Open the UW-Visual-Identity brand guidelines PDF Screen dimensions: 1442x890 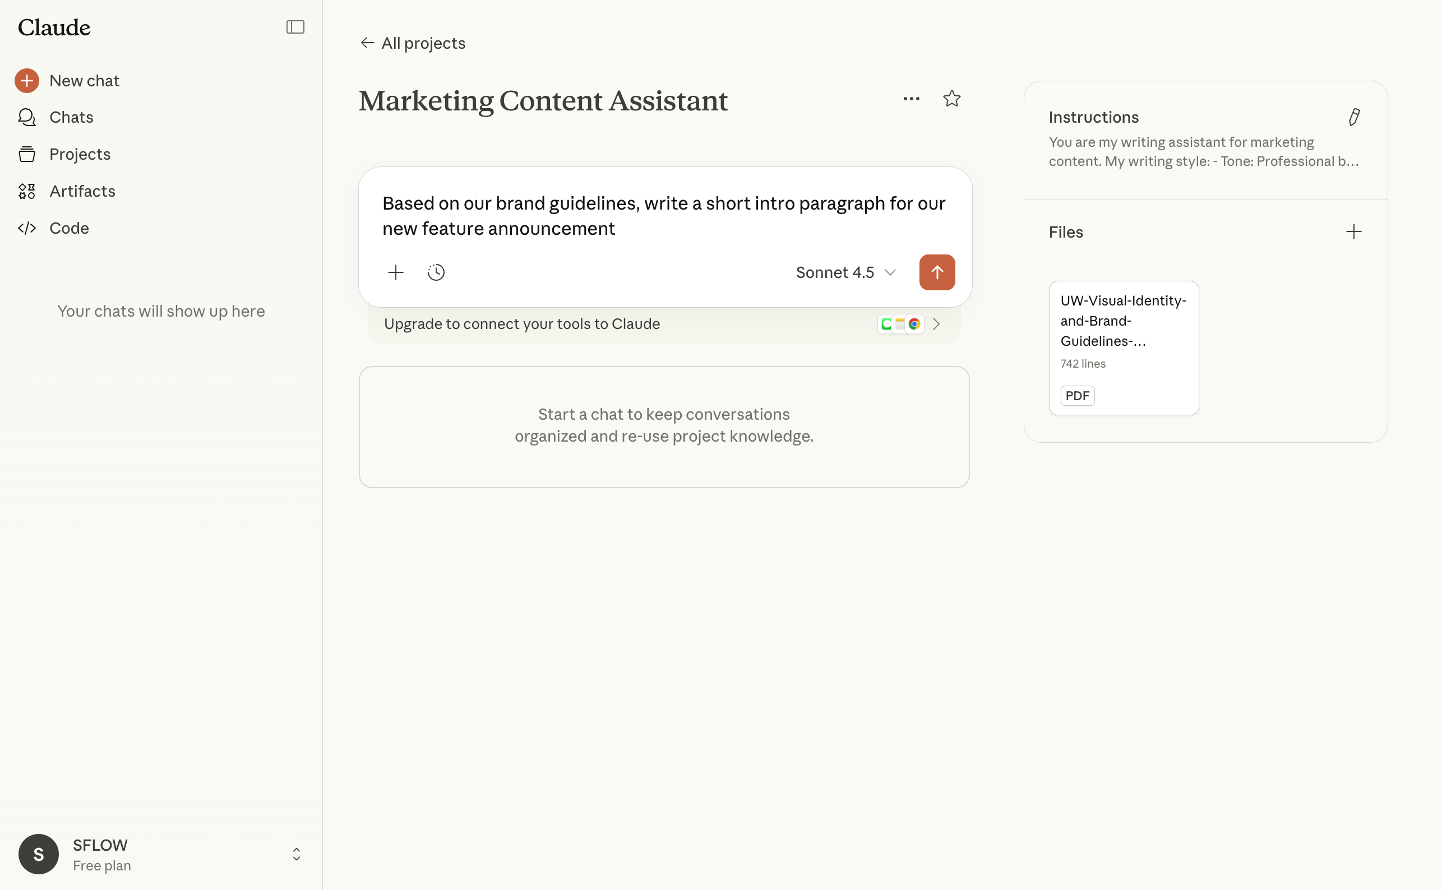[x=1123, y=347]
